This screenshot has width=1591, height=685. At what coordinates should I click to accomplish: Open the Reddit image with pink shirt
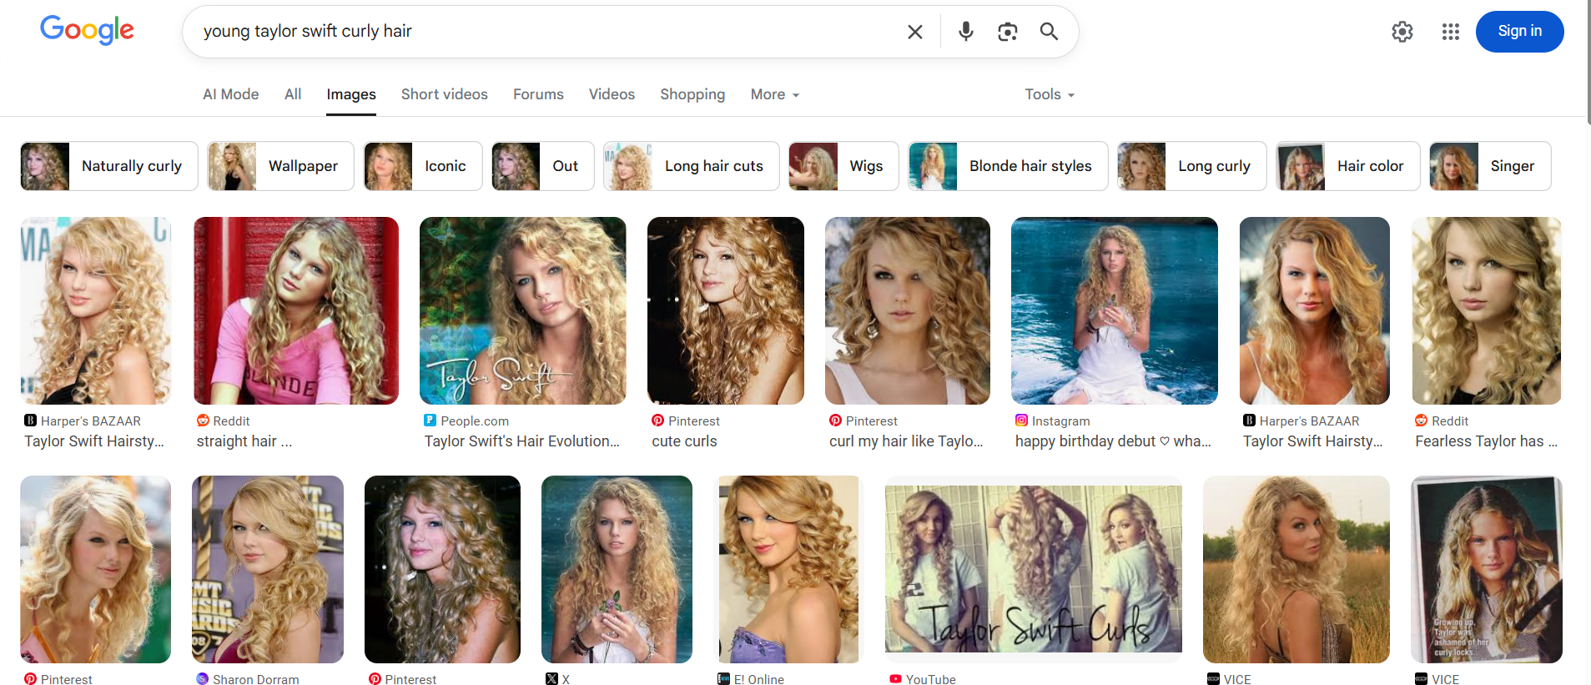pyautogui.click(x=296, y=310)
